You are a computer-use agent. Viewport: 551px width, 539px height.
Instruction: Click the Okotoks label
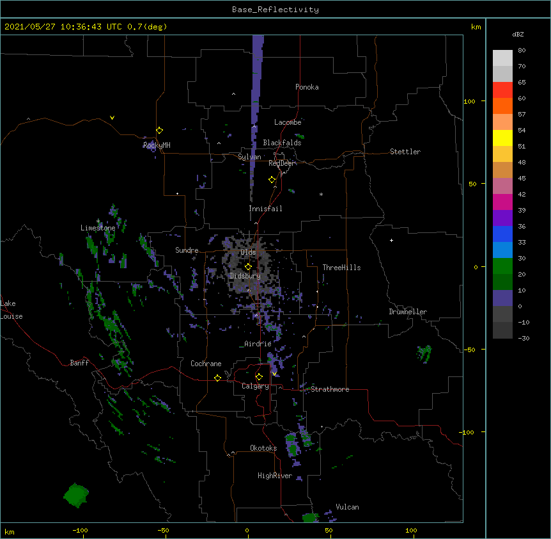[x=263, y=448]
